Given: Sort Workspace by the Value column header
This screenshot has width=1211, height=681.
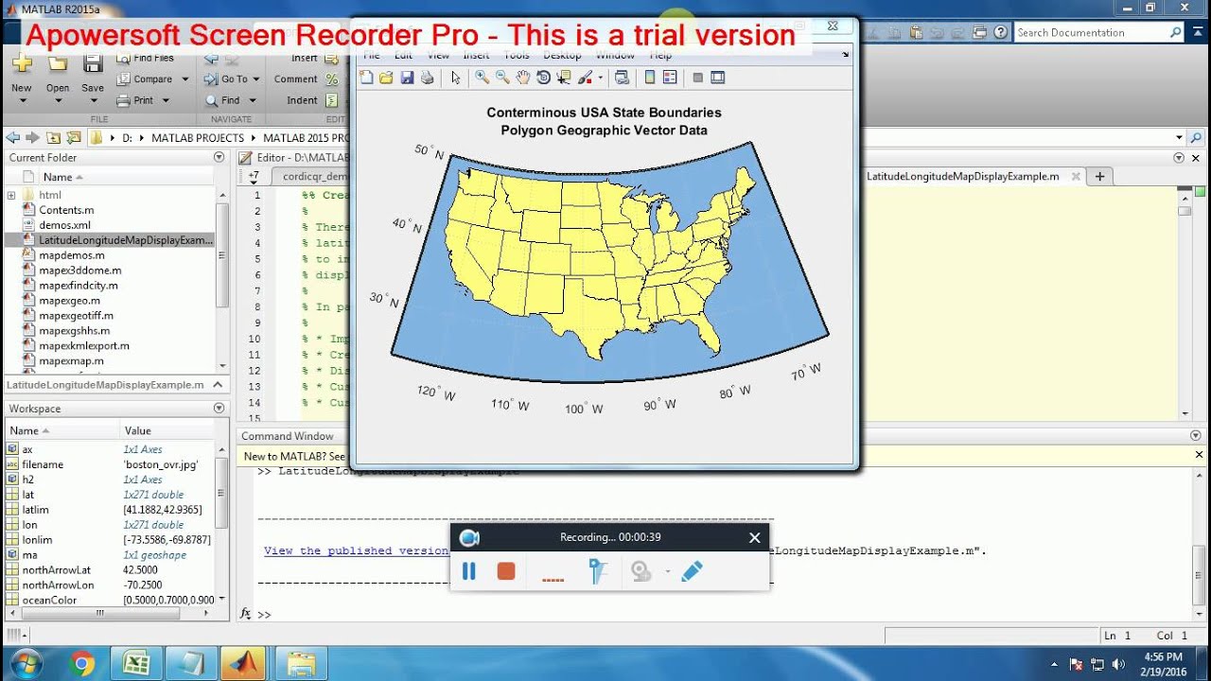Looking at the screenshot, I should [138, 430].
